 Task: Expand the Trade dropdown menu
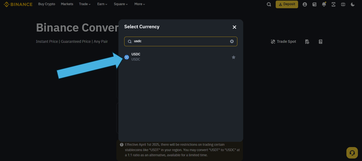point(85,4)
